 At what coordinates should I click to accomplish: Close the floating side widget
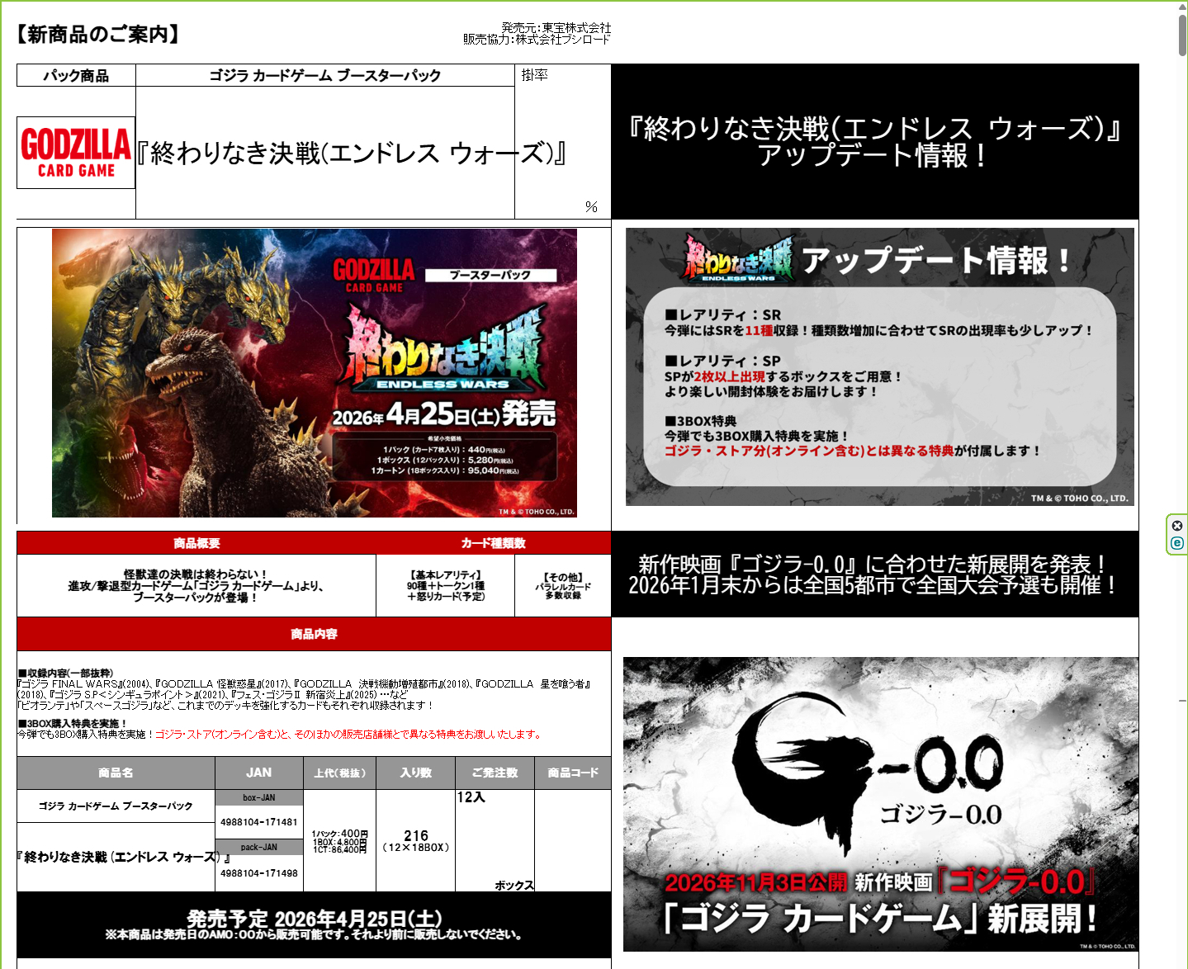point(1177,526)
